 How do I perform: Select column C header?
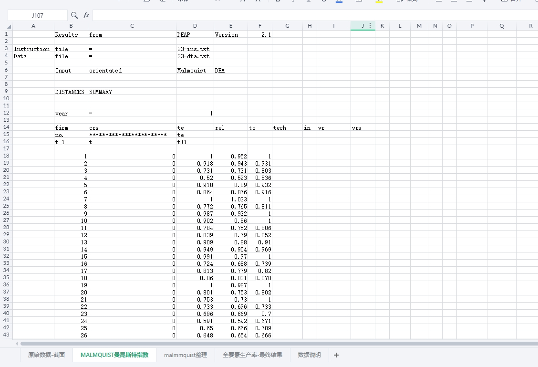132,26
